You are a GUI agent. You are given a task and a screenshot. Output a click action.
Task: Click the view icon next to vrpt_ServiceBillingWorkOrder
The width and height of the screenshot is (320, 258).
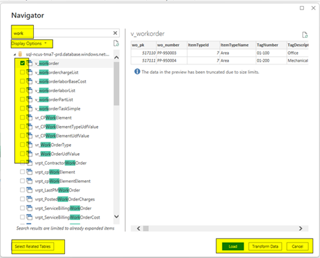point(29,208)
